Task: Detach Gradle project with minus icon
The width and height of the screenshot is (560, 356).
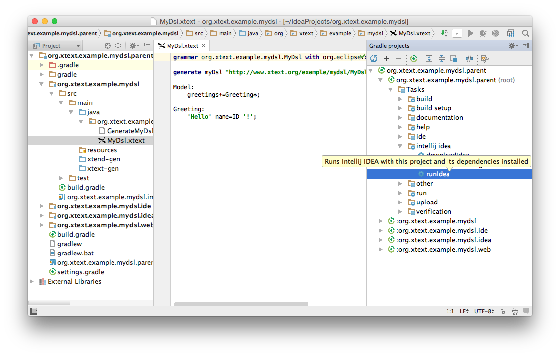Action: (398, 59)
